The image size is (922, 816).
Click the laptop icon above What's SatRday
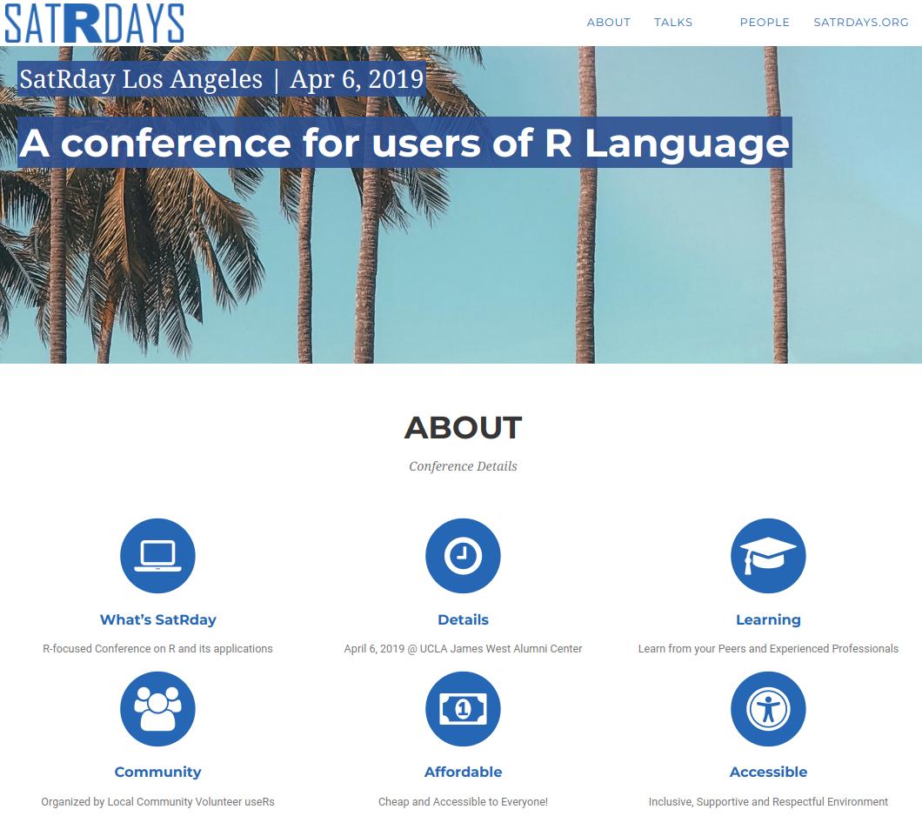click(x=157, y=556)
